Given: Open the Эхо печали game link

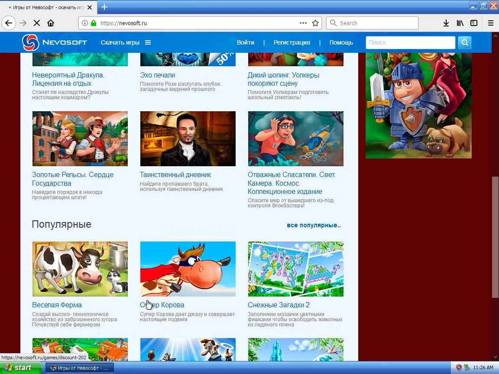Looking at the screenshot, I should click(157, 75).
